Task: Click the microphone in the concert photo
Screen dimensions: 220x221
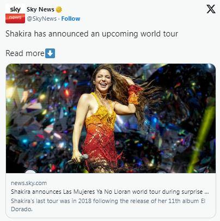Action: (x=78, y=159)
